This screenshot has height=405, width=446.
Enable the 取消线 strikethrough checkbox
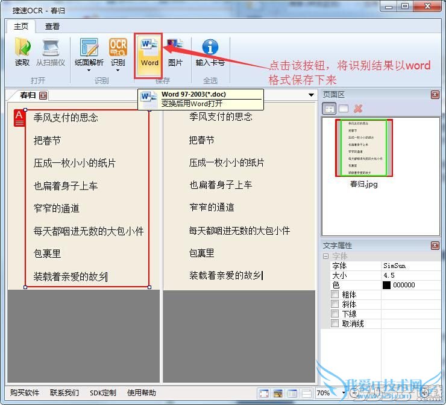(334, 324)
